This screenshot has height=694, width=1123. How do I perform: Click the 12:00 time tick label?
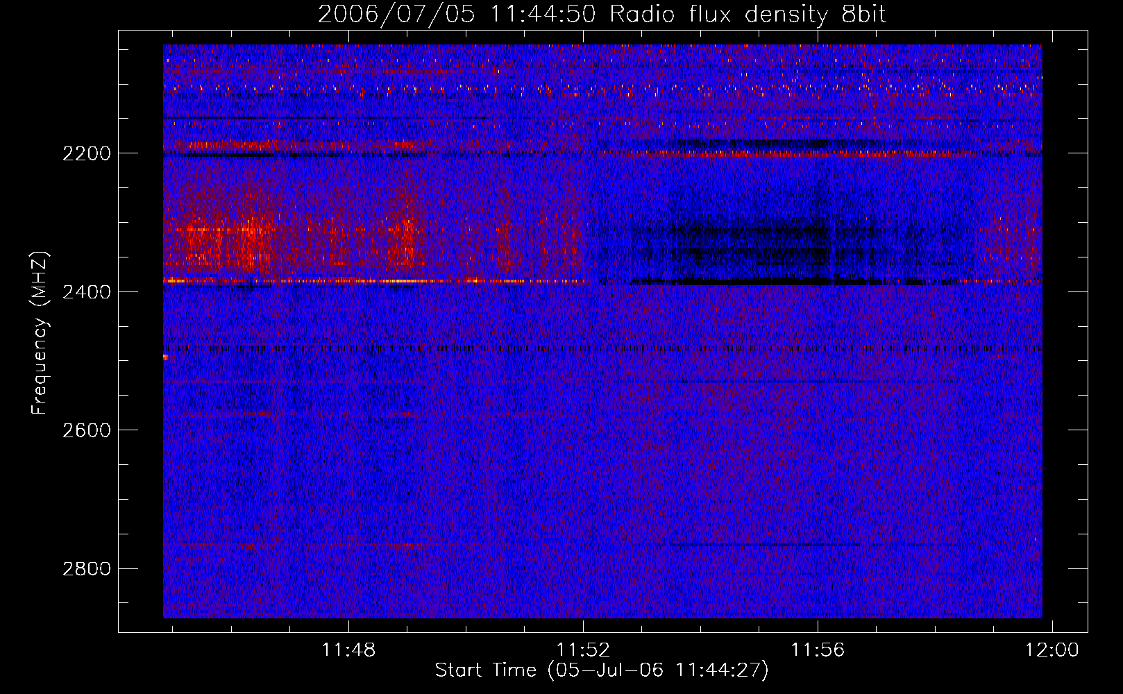1052,650
